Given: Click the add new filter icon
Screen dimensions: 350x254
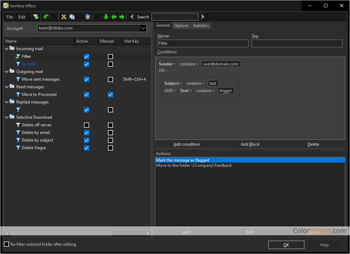Looking at the screenshot, I should (x=35, y=17).
